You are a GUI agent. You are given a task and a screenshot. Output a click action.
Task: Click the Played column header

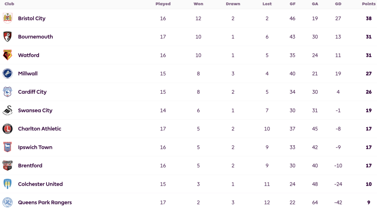[x=163, y=4]
